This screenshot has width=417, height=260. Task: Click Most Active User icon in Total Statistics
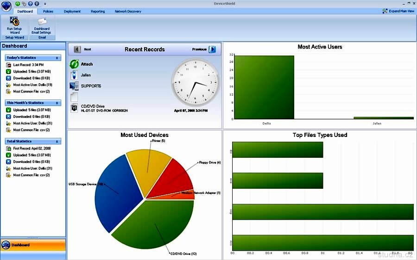[x=8, y=168]
